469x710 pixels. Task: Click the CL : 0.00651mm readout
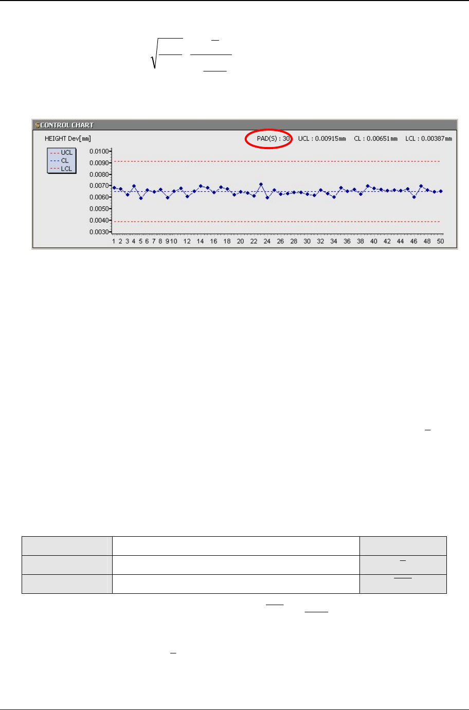tap(375, 139)
